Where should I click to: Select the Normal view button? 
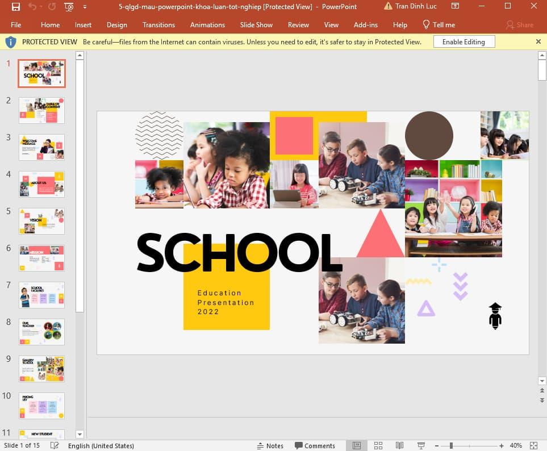[357, 446]
